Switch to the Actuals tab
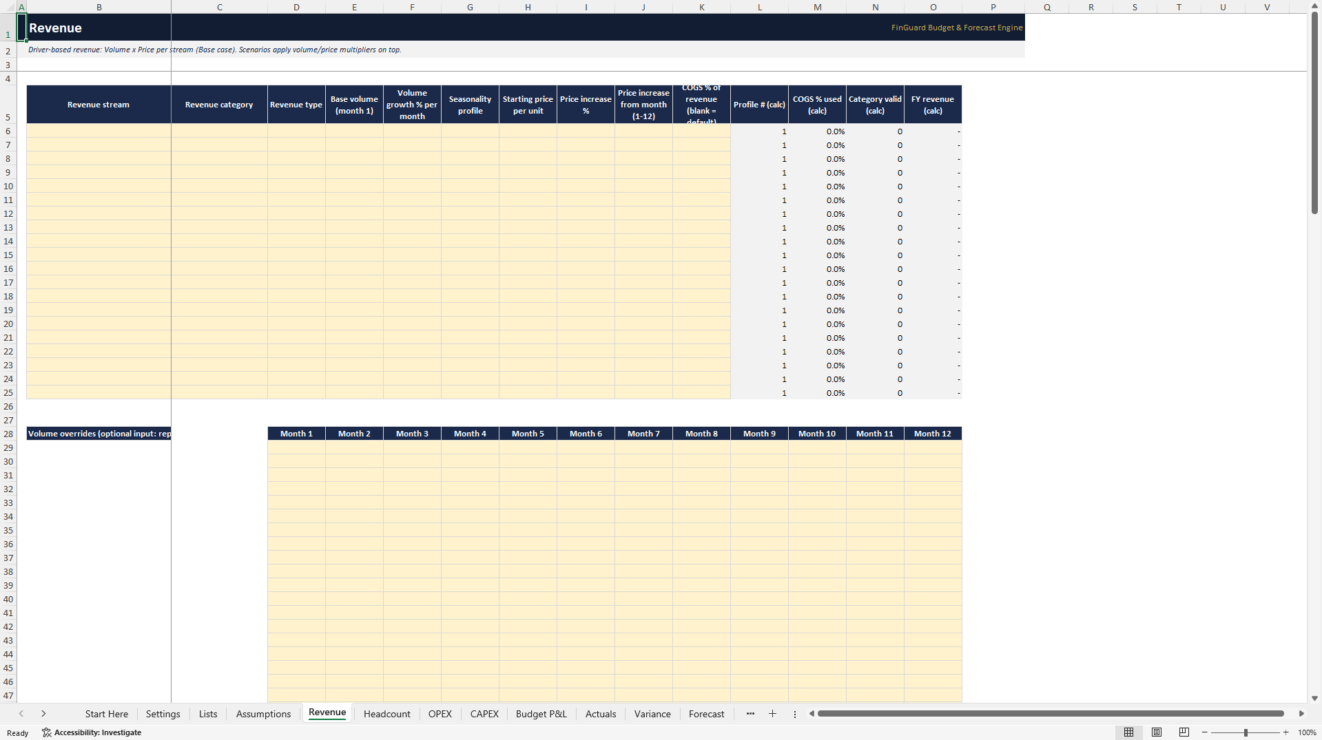 [x=601, y=714]
